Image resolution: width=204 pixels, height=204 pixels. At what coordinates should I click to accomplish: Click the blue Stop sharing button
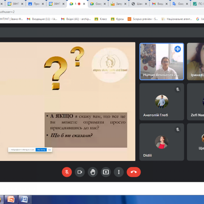[x=41, y=150]
